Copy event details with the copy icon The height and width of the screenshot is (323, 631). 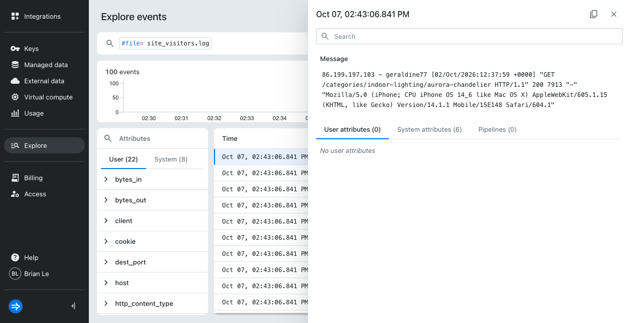pos(594,14)
